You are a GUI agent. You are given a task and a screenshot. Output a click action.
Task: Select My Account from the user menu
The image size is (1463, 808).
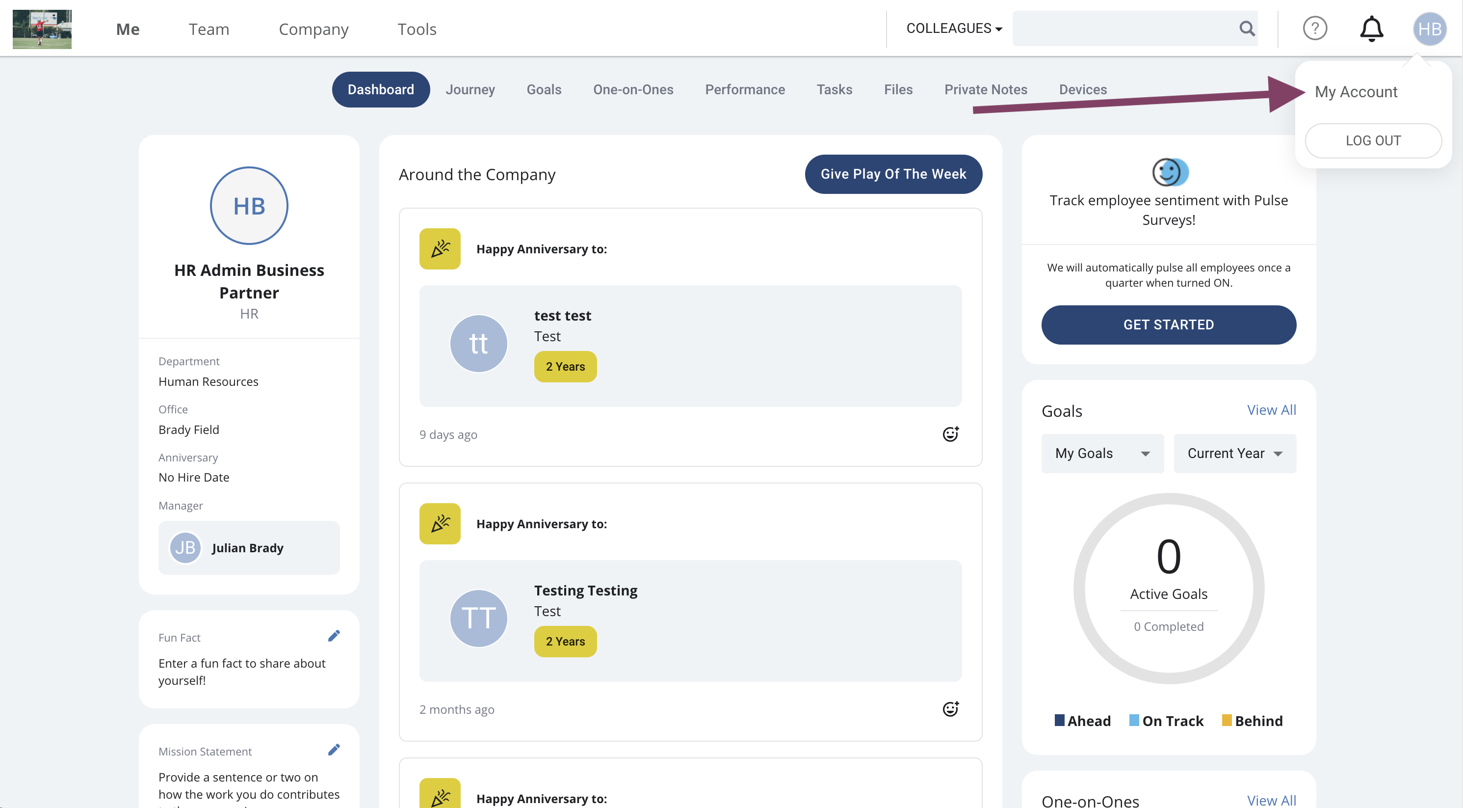(x=1356, y=91)
